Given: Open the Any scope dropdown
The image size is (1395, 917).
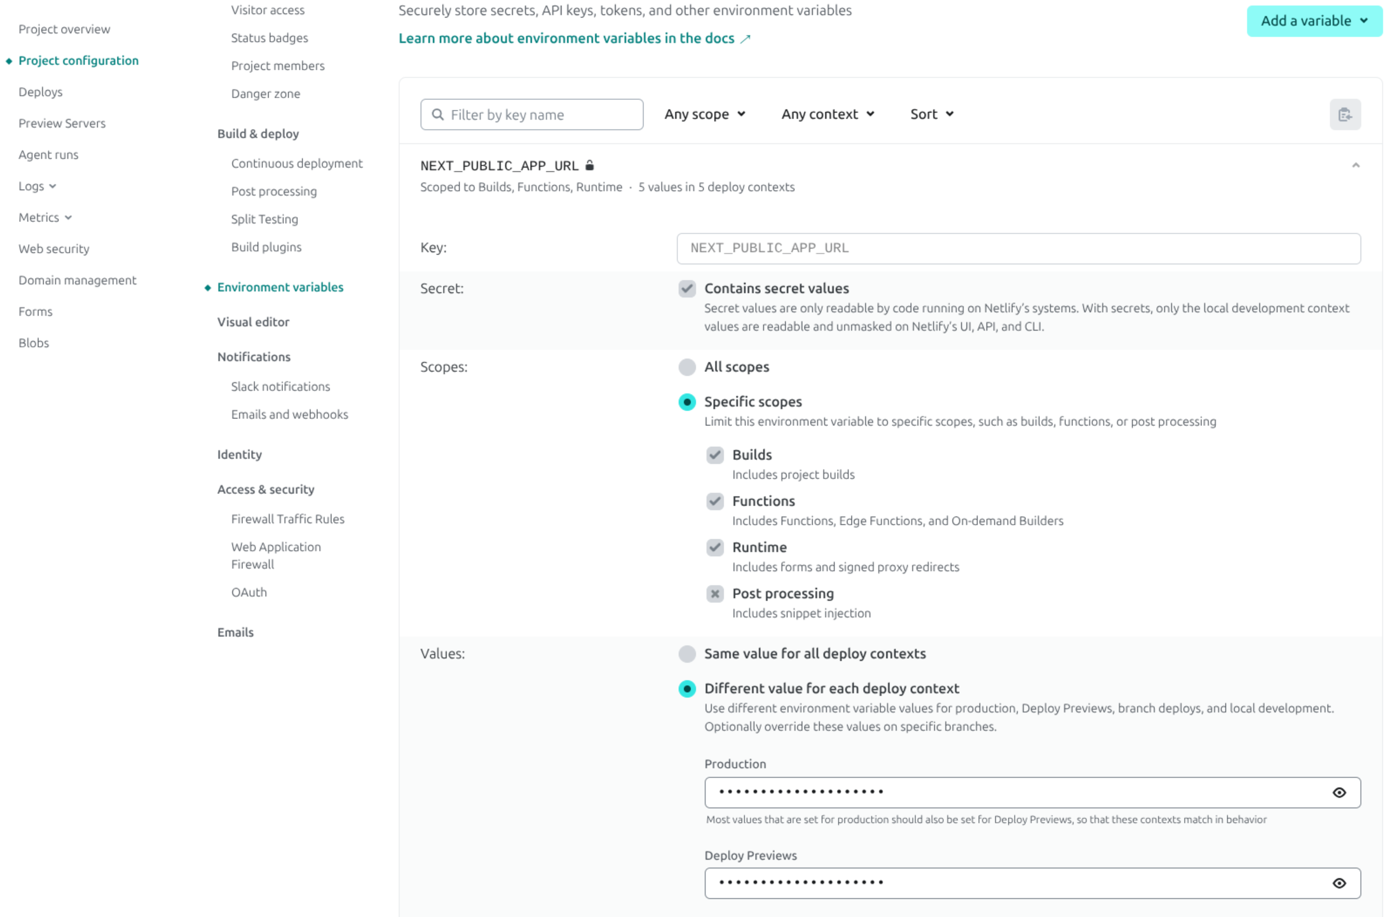Looking at the screenshot, I should (704, 114).
